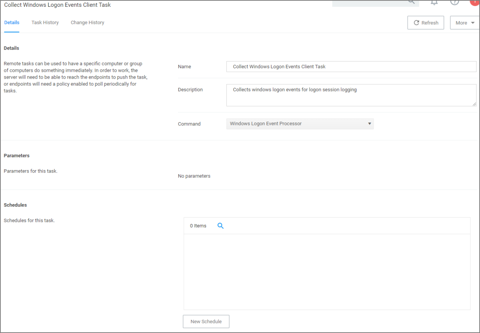Click the No parameters text
Viewport: 480px width, 333px height.
pyautogui.click(x=194, y=176)
